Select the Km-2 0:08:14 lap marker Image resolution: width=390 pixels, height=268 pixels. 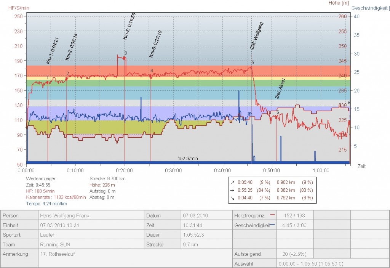[x=71, y=47]
